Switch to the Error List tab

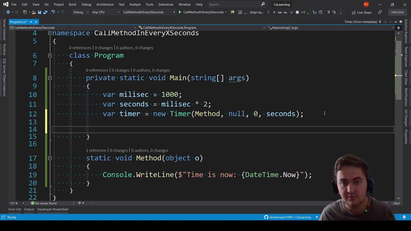[x=15, y=209]
